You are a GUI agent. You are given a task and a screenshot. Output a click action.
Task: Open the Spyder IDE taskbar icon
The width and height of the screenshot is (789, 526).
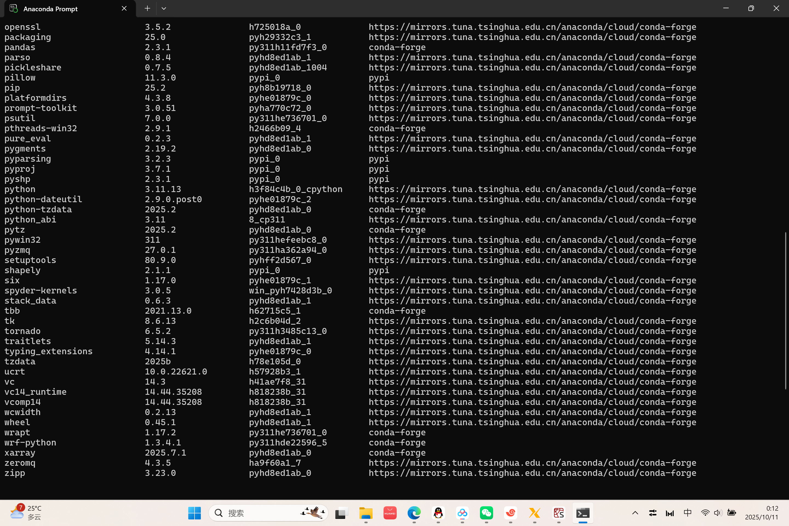[559, 513]
